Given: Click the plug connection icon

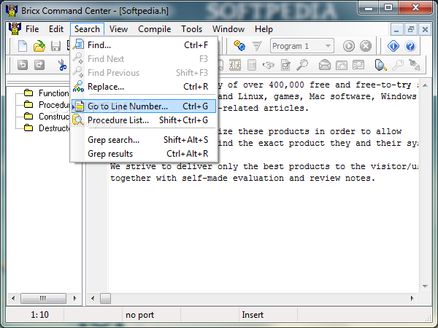Looking at the screenshot, I should coord(415,65).
